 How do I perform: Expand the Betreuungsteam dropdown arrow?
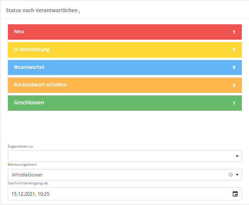[x=237, y=175]
